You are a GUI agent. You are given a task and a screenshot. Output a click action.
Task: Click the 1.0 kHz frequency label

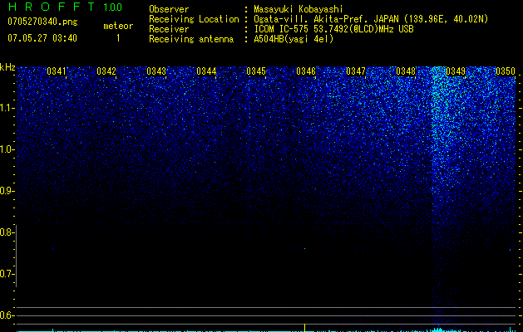[x=7, y=149]
